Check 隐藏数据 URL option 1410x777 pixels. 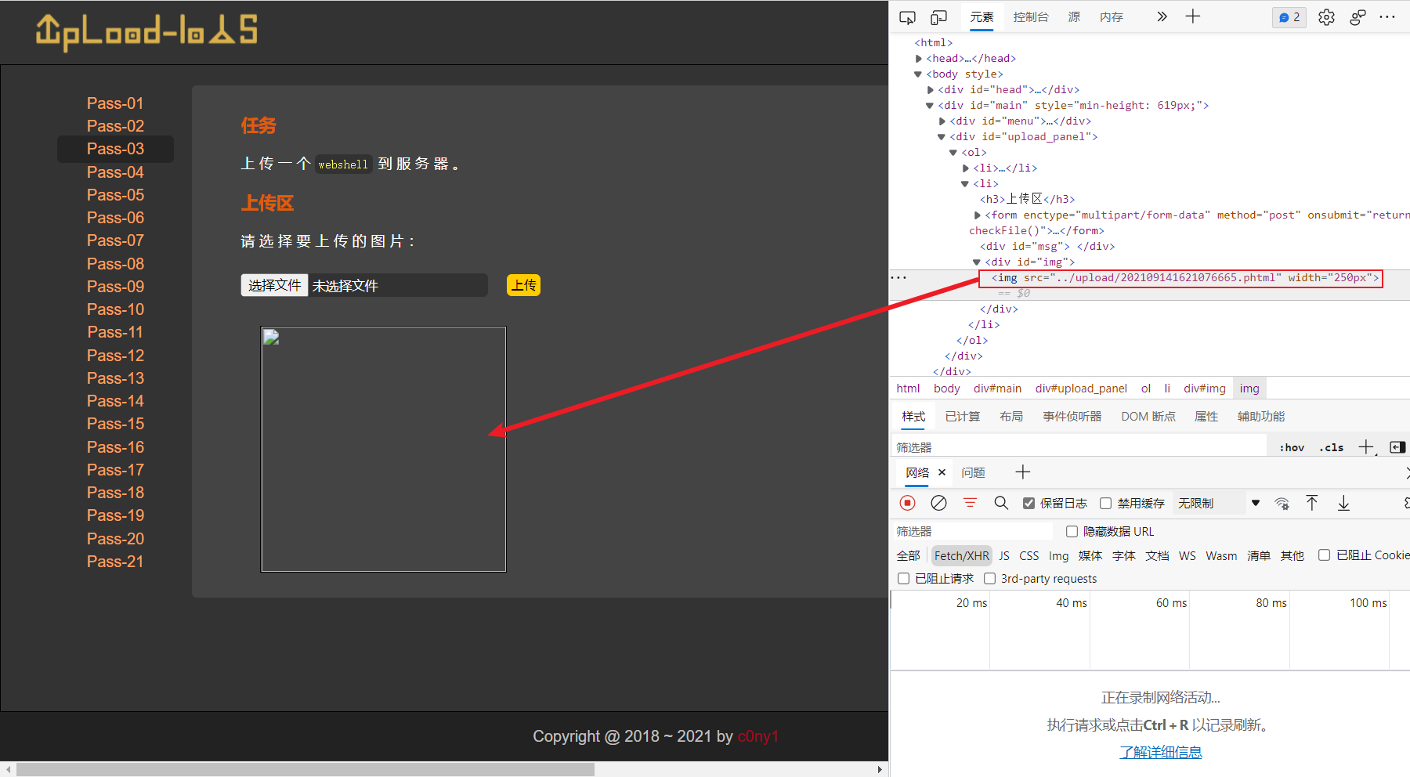click(1072, 531)
